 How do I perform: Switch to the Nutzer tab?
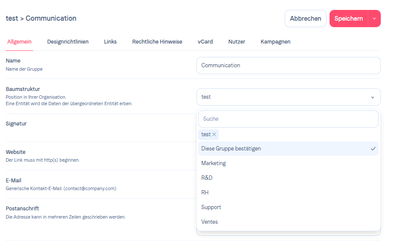[x=236, y=42]
